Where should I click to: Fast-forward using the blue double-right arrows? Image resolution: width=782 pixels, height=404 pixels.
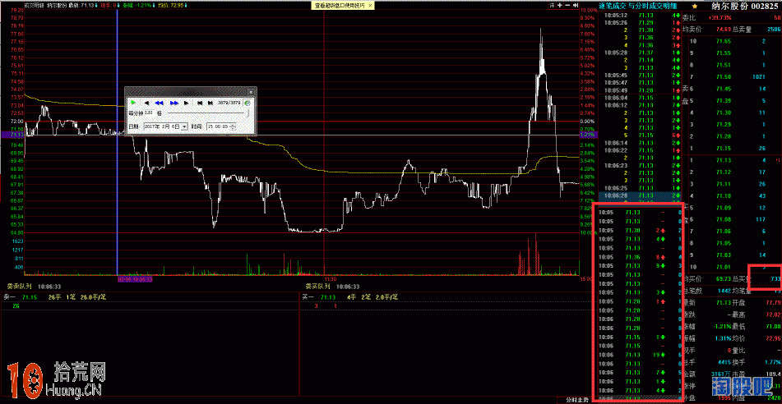pyautogui.click(x=174, y=103)
